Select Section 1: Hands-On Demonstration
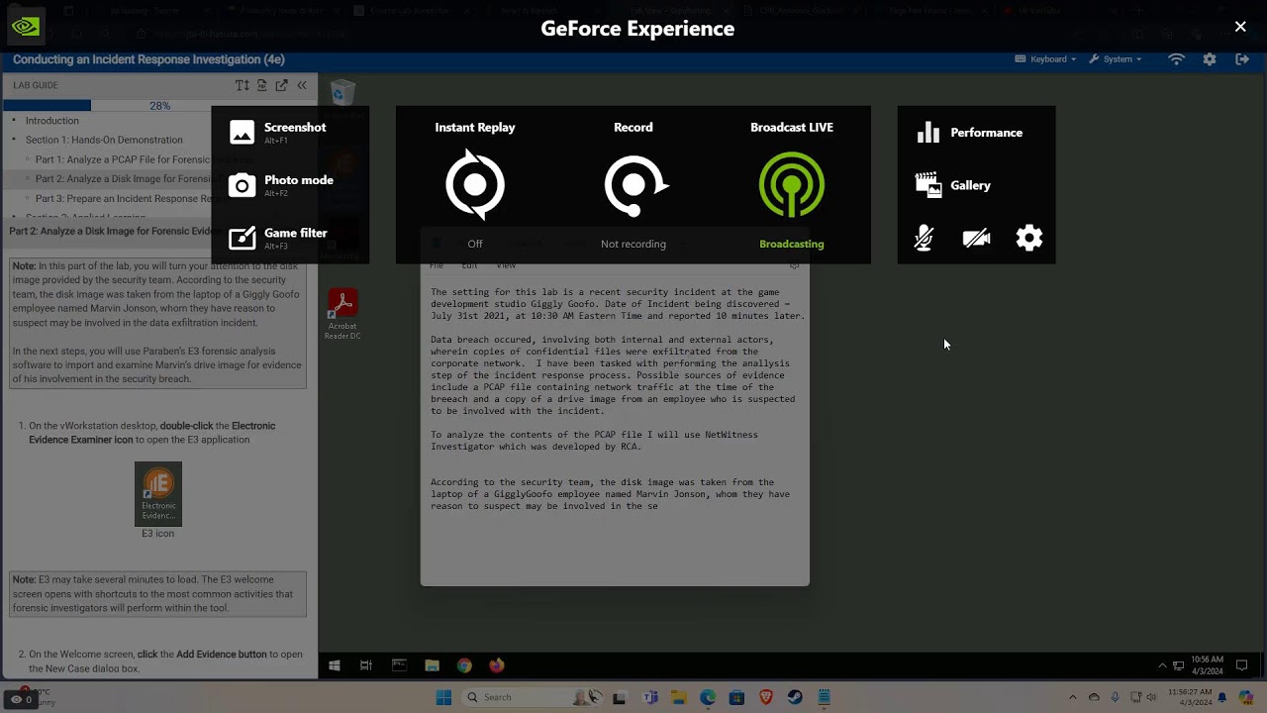1267x713 pixels. (104, 140)
